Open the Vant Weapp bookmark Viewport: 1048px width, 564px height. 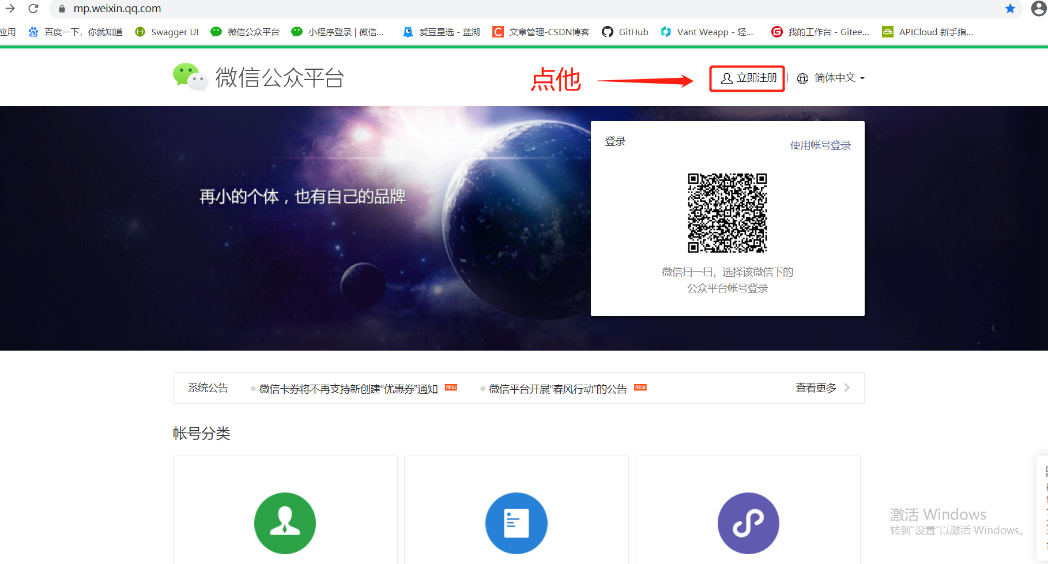click(707, 32)
